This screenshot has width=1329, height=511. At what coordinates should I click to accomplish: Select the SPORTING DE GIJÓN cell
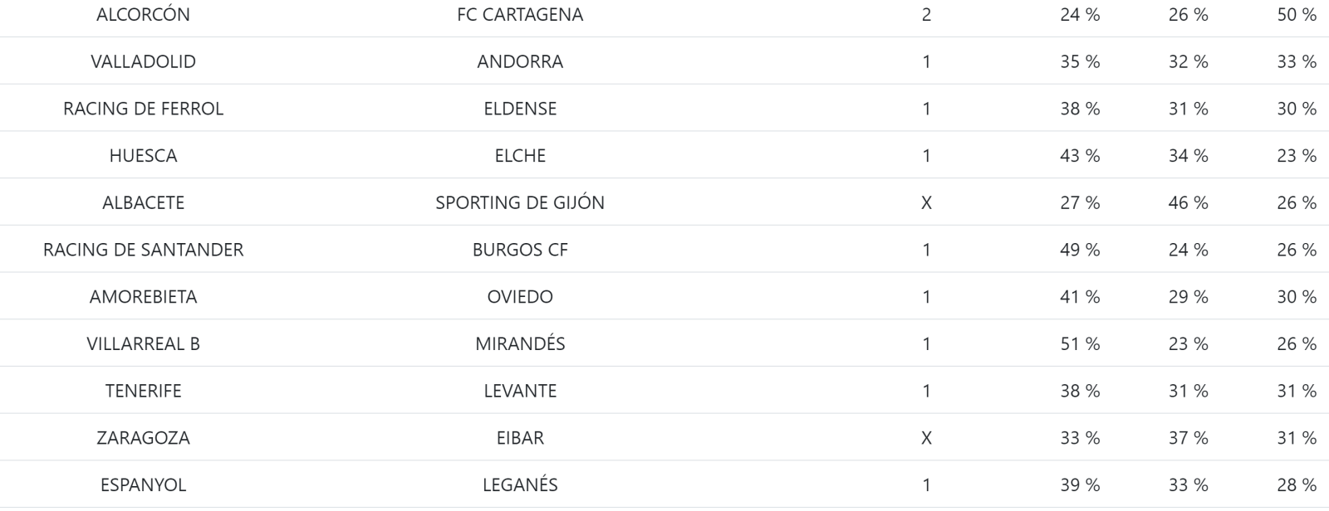(x=520, y=202)
